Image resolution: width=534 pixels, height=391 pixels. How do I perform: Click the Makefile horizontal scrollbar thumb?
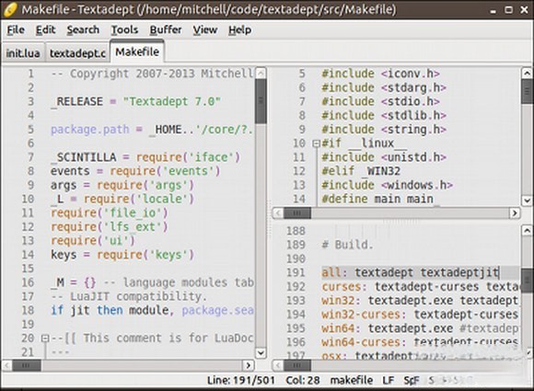pyautogui.click(x=297, y=365)
